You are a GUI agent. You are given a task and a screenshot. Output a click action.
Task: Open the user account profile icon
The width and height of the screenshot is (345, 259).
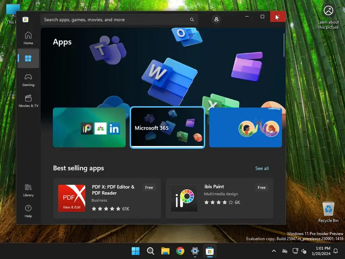[x=216, y=19]
